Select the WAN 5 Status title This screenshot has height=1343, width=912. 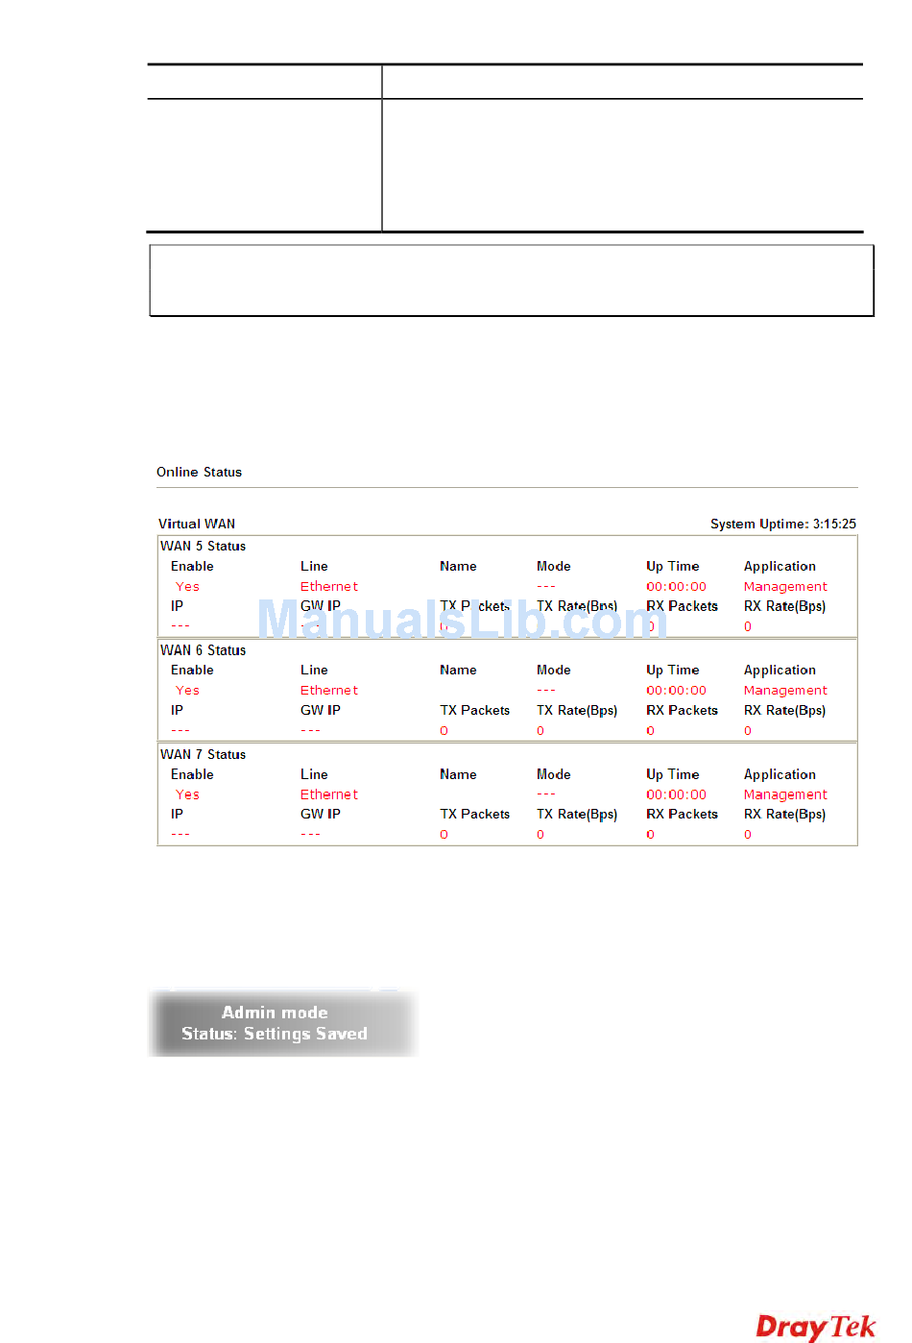click(x=203, y=546)
